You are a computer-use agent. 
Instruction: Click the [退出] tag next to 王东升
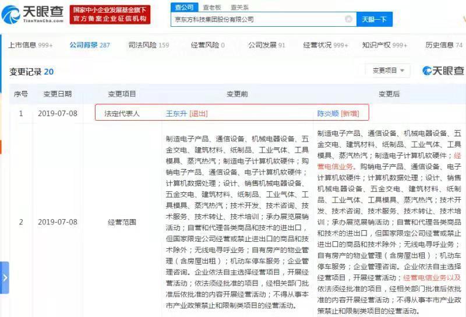[x=198, y=114]
